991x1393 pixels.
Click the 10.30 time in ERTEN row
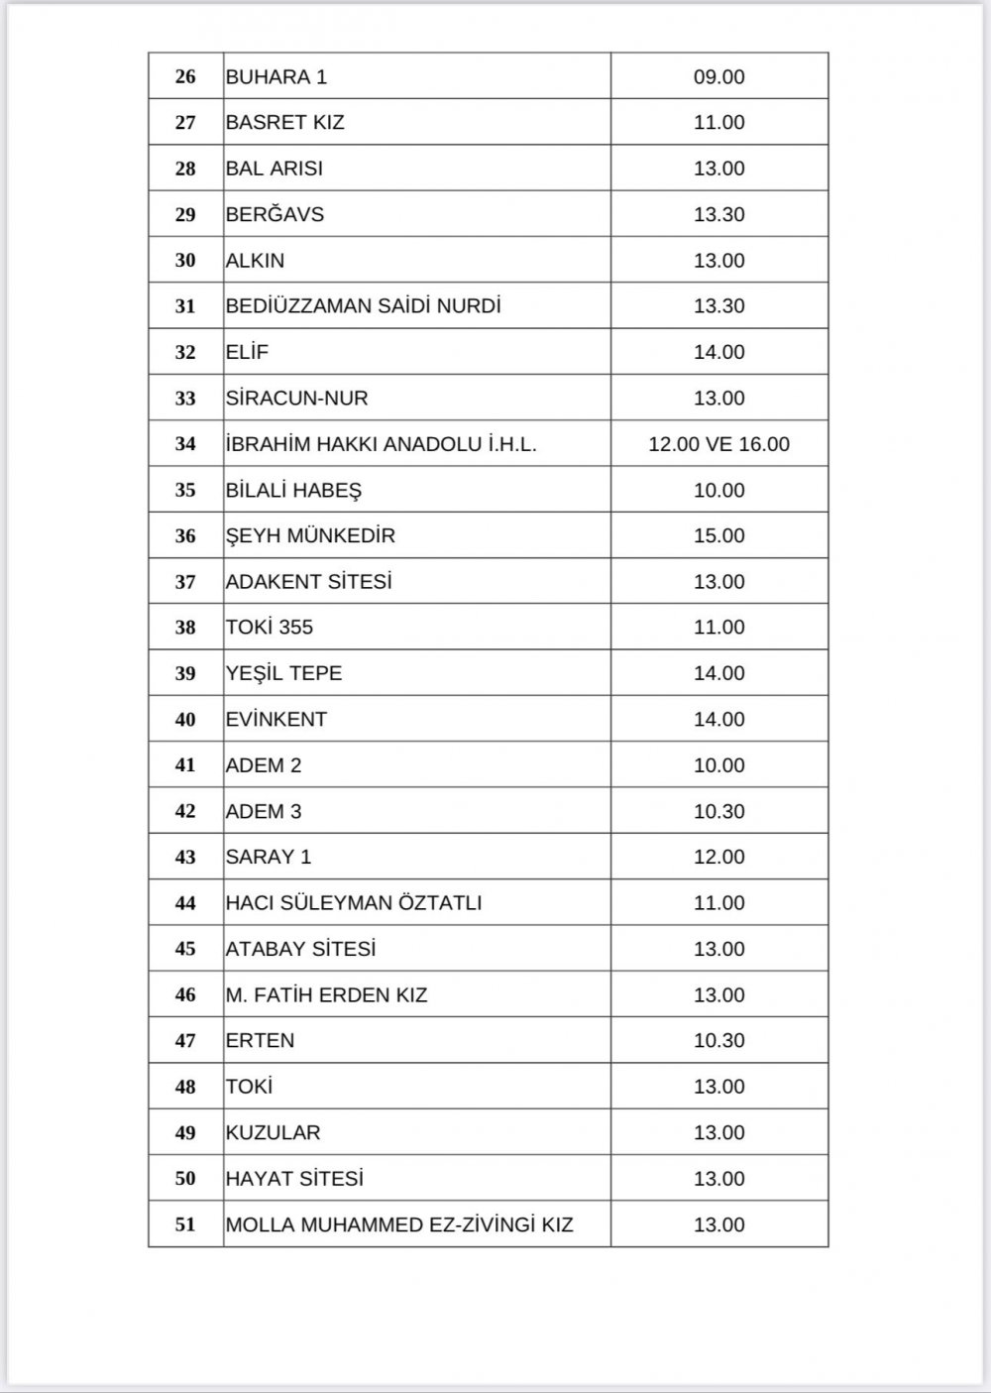[719, 1040]
